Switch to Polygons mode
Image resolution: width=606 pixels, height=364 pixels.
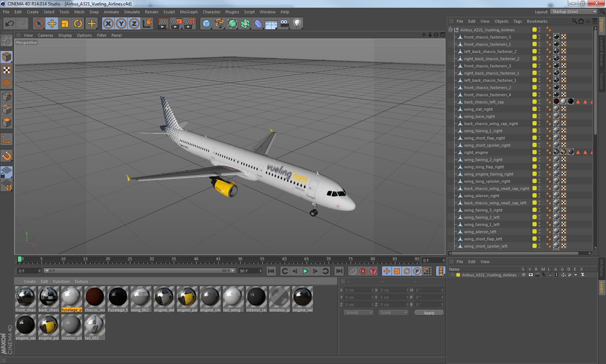click(7, 123)
